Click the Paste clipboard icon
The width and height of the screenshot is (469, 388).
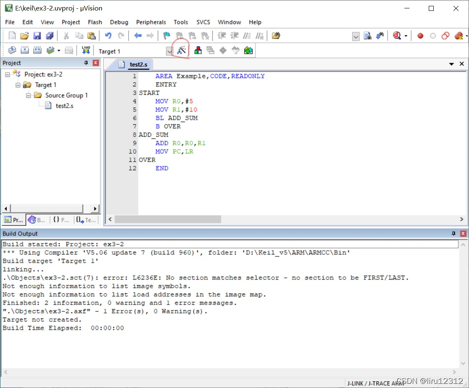click(91, 36)
